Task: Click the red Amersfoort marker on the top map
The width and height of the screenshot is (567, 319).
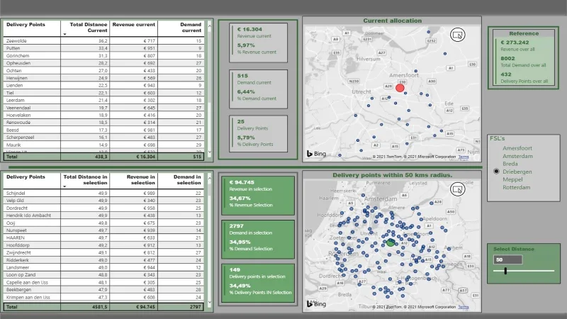Action: (x=400, y=88)
